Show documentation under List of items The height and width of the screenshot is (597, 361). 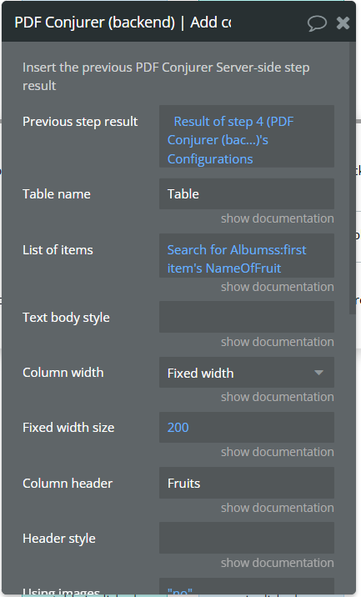click(x=278, y=287)
